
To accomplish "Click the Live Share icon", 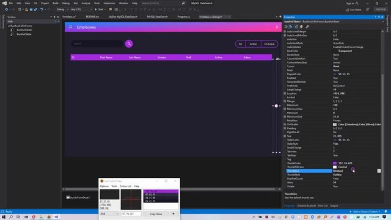I will tap(348, 10).
